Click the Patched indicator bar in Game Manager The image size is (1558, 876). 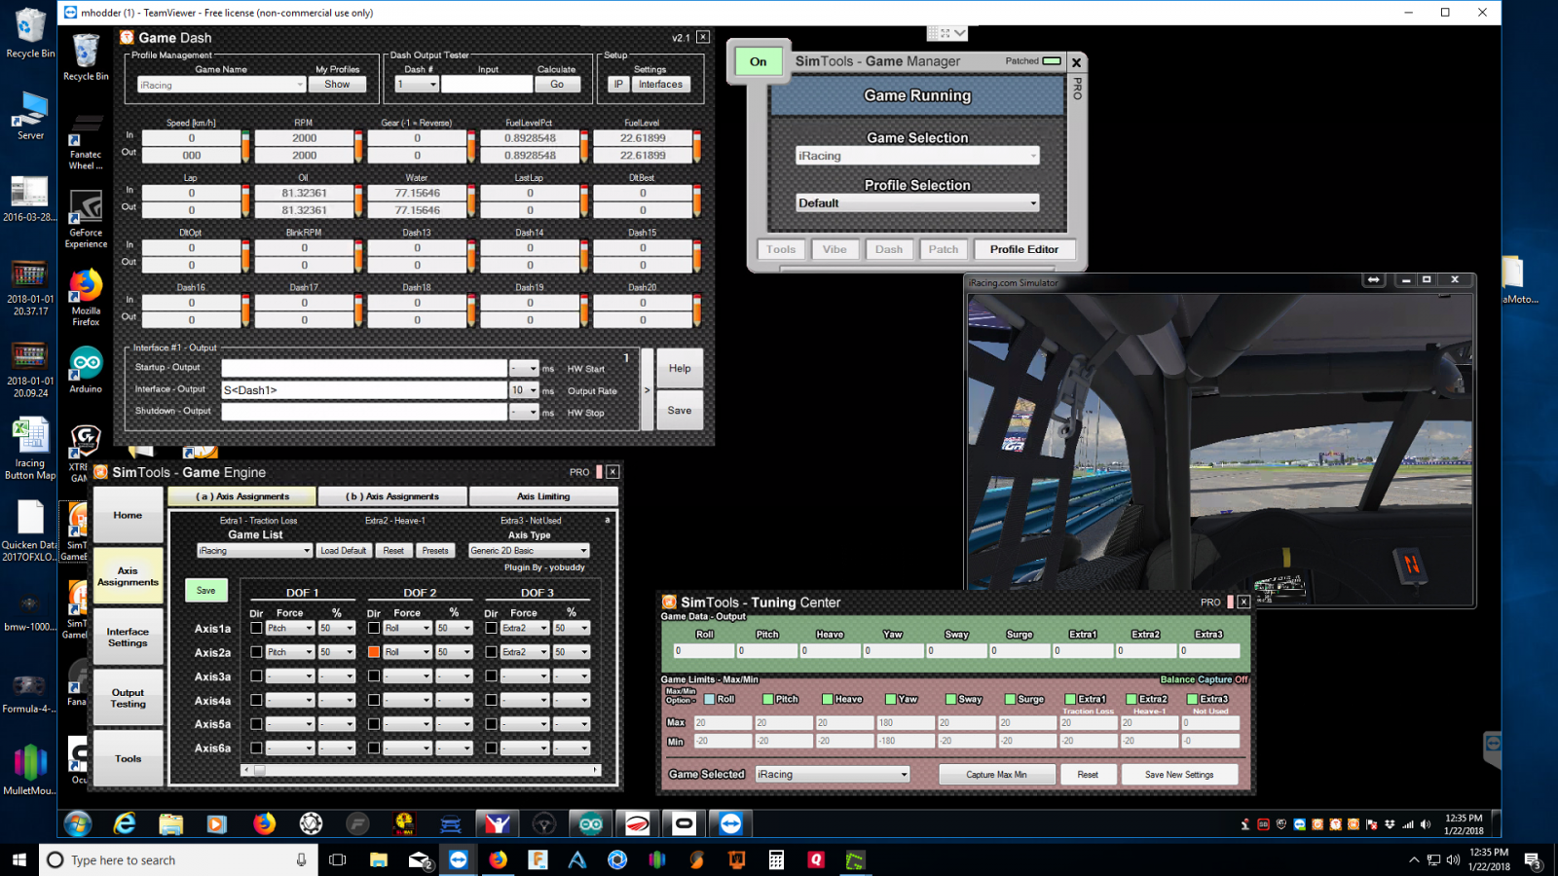coord(1052,61)
